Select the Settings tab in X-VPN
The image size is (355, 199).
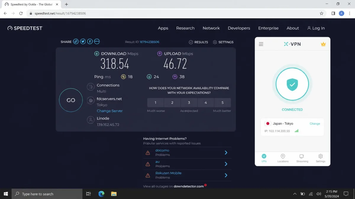tap(320, 158)
